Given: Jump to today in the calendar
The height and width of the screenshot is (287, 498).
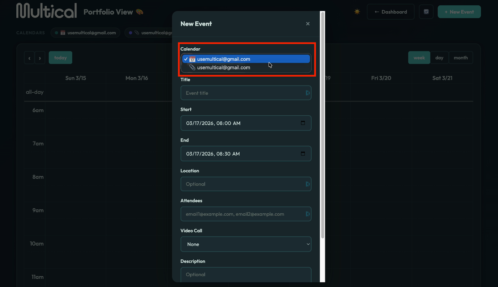Looking at the screenshot, I should coord(60,58).
